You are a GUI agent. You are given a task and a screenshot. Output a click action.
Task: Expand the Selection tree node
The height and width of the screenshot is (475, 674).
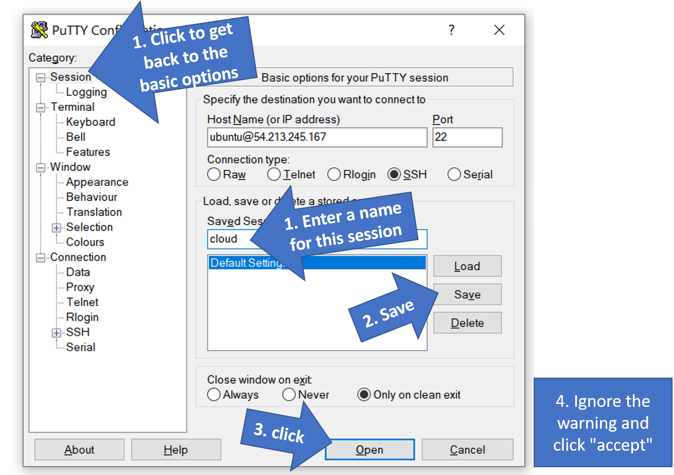click(57, 228)
